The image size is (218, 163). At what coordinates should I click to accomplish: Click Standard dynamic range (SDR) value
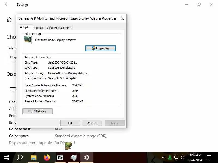click(x=81, y=136)
